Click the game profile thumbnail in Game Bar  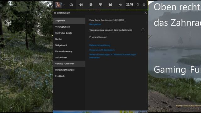59,5
